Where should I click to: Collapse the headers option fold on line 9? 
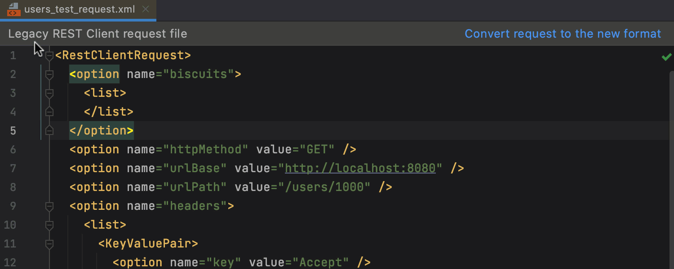click(49, 206)
